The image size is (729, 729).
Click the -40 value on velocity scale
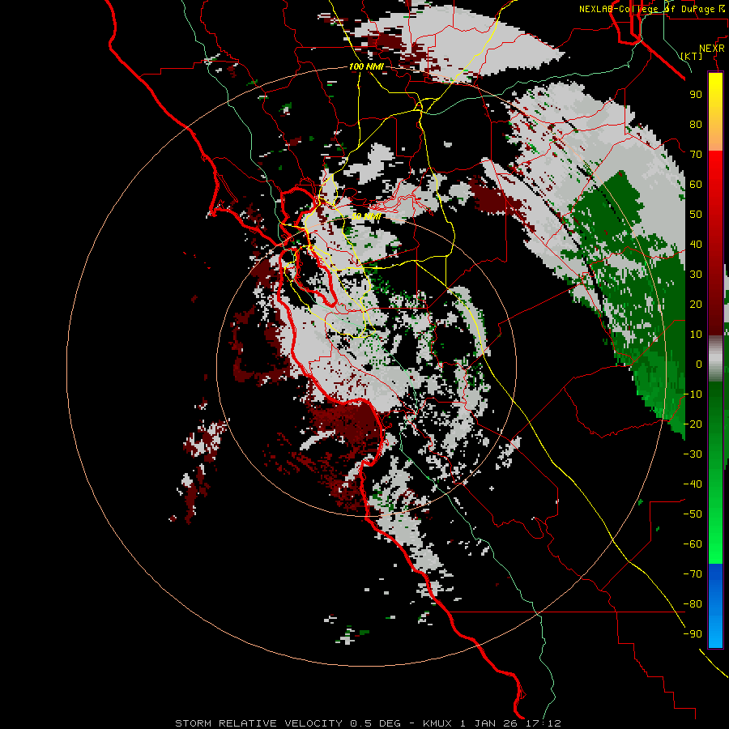693,484
